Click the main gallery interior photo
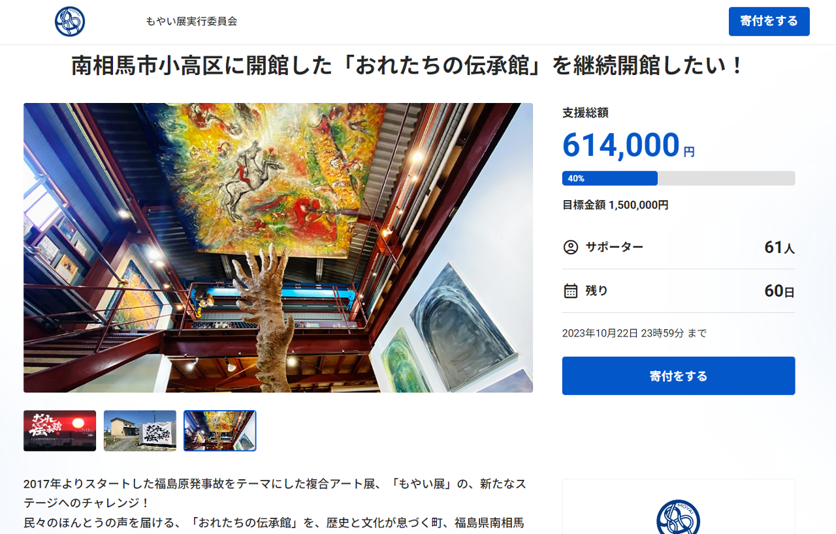Screen dimensions: 836x534 278,248
